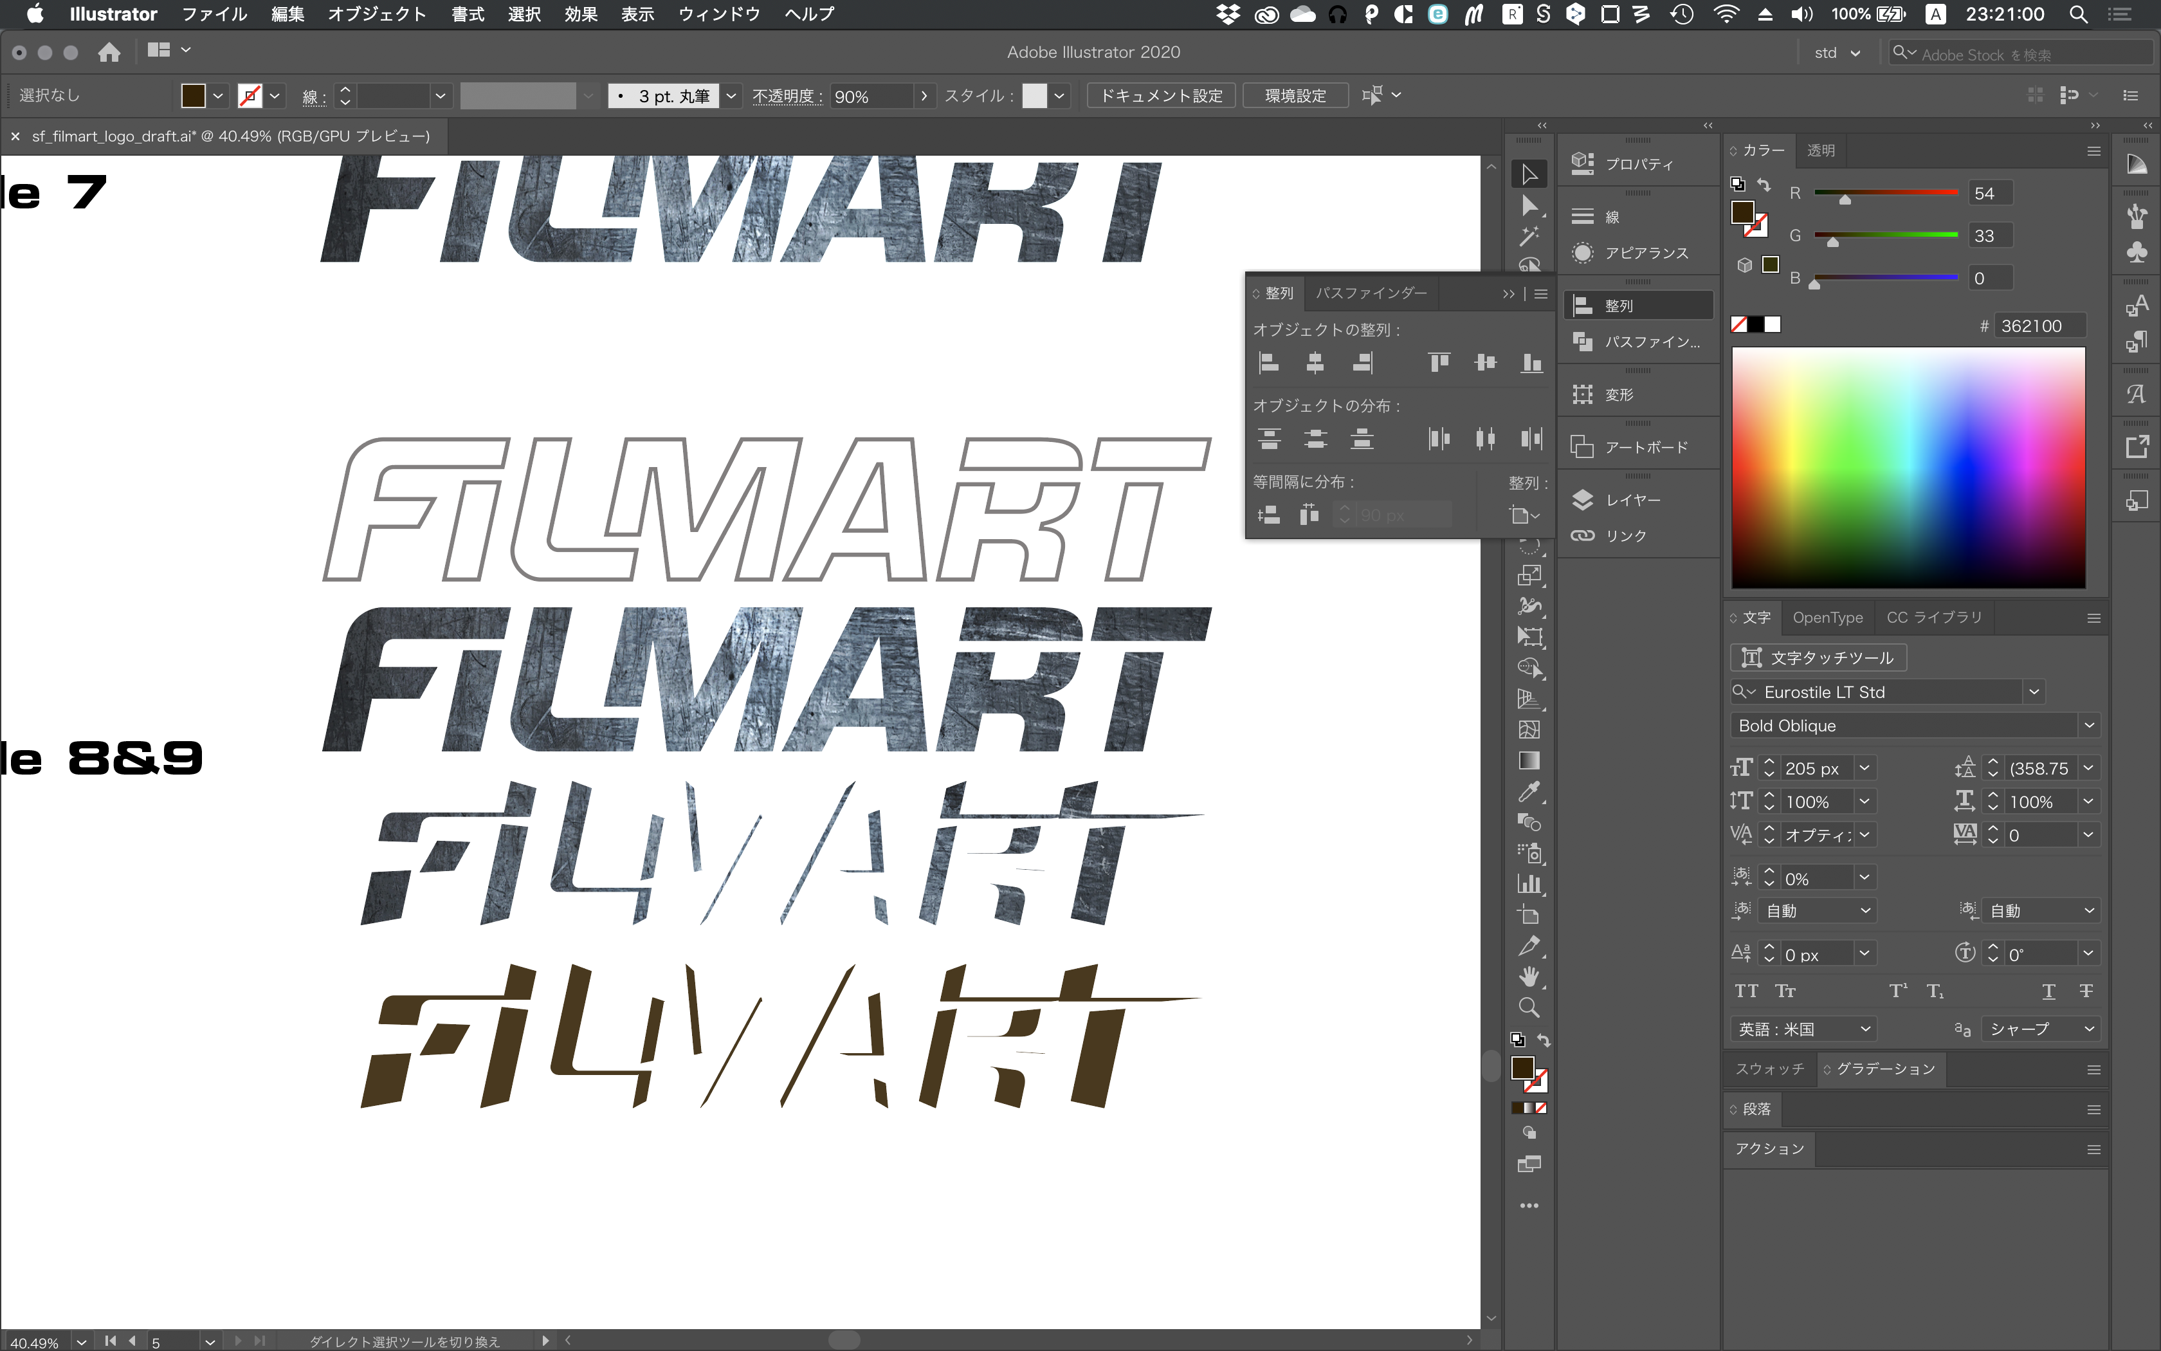Select the Direct Selection tool

(1529, 205)
